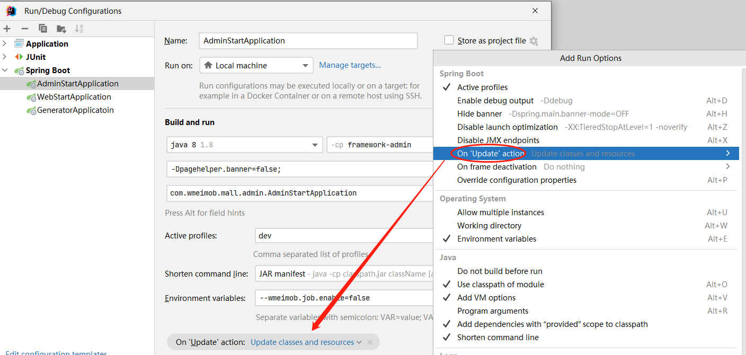Sort configurations alphabetically

tap(79, 29)
